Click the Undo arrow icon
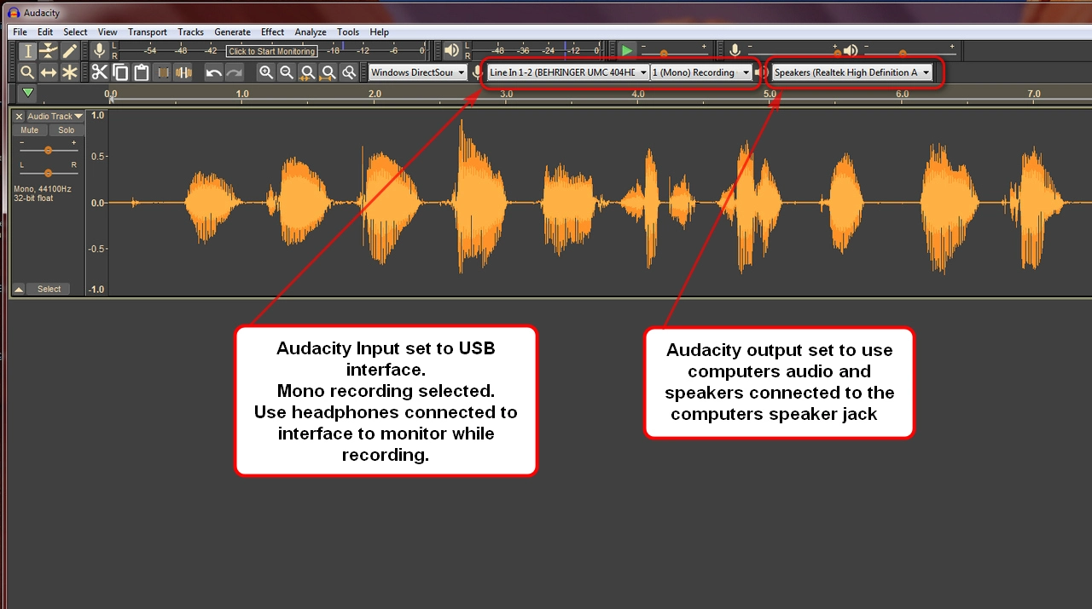This screenshot has height=609, width=1092. [x=213, y=72]
